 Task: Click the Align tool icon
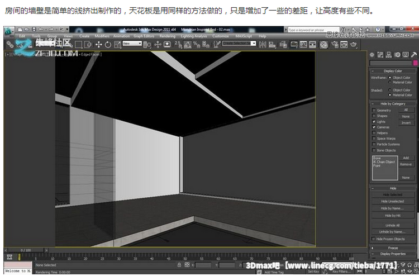tap(272, 45)
